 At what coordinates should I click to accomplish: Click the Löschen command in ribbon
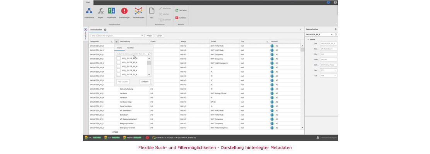pos(164,14)
